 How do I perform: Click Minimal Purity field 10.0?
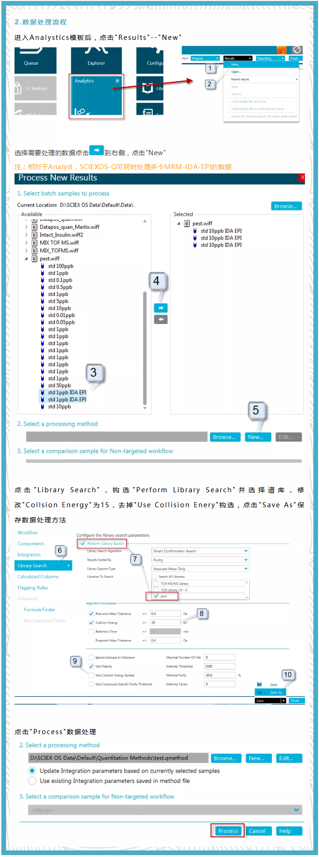click(x=220, y=675)
